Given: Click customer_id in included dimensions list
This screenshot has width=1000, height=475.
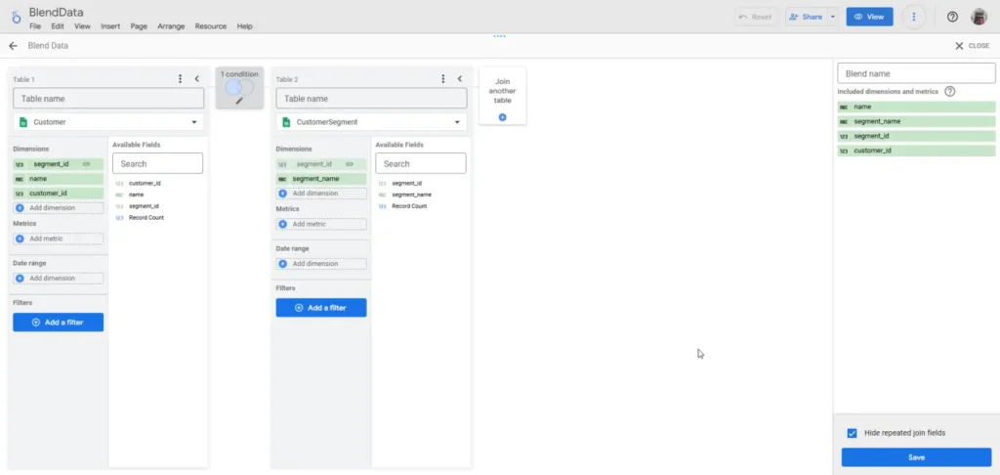Looking at the screenshot, I should click(x=916, y=151).
